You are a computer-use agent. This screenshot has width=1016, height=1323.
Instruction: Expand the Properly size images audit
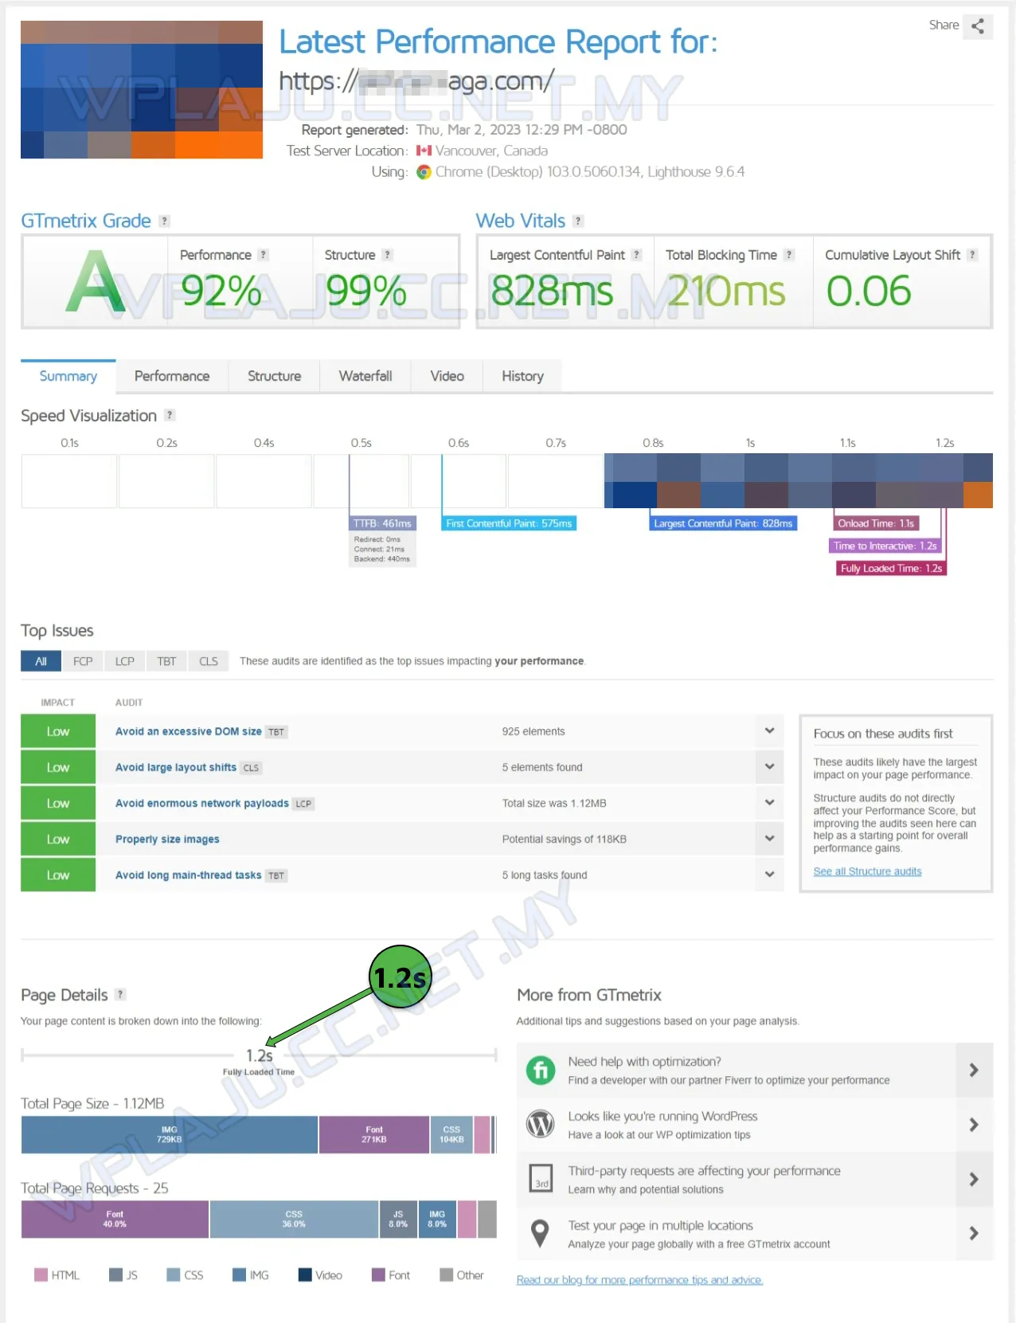pyautogui.click(x=769, y=839)
